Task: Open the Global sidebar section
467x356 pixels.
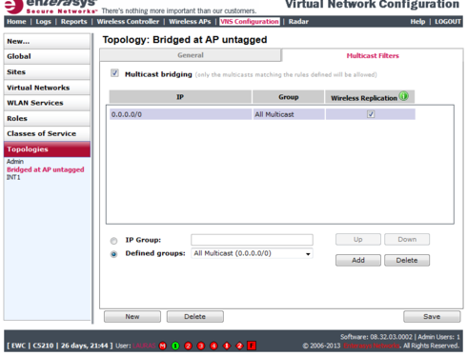Action: click(x=47, y=56)
